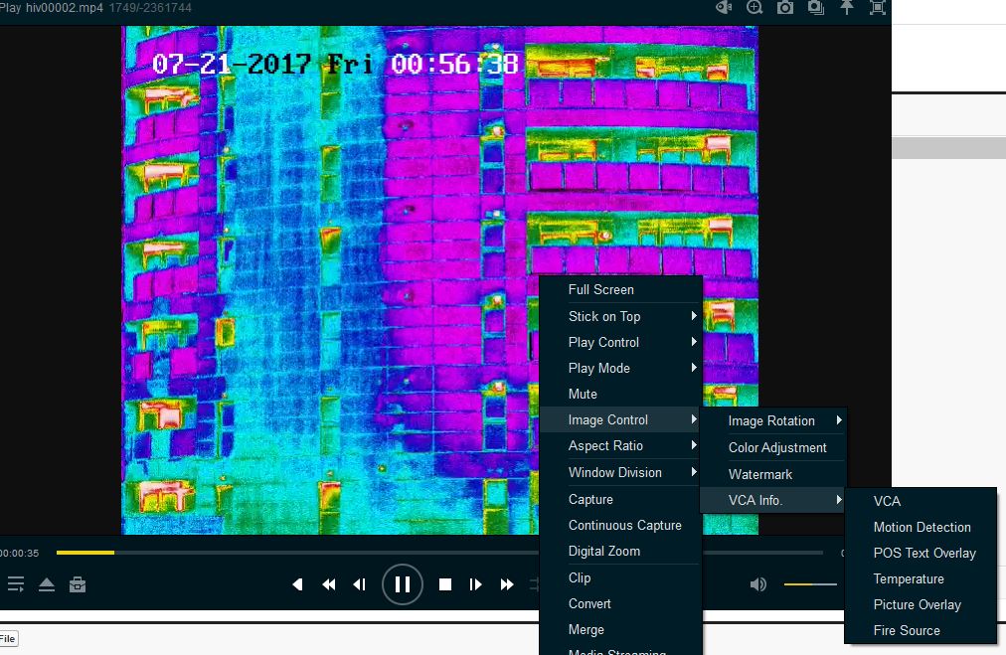Choose Temperature in the VCA Info. submenu
The width and height of the screenshot is (1006, 655).
tap(909, 579)
